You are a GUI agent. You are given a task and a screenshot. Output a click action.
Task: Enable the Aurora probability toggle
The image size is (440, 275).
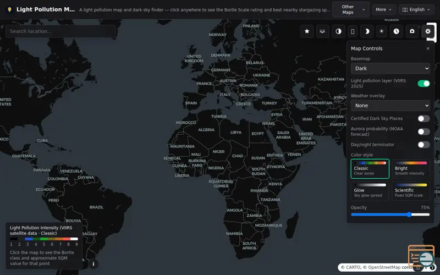[x=424, y=131]
